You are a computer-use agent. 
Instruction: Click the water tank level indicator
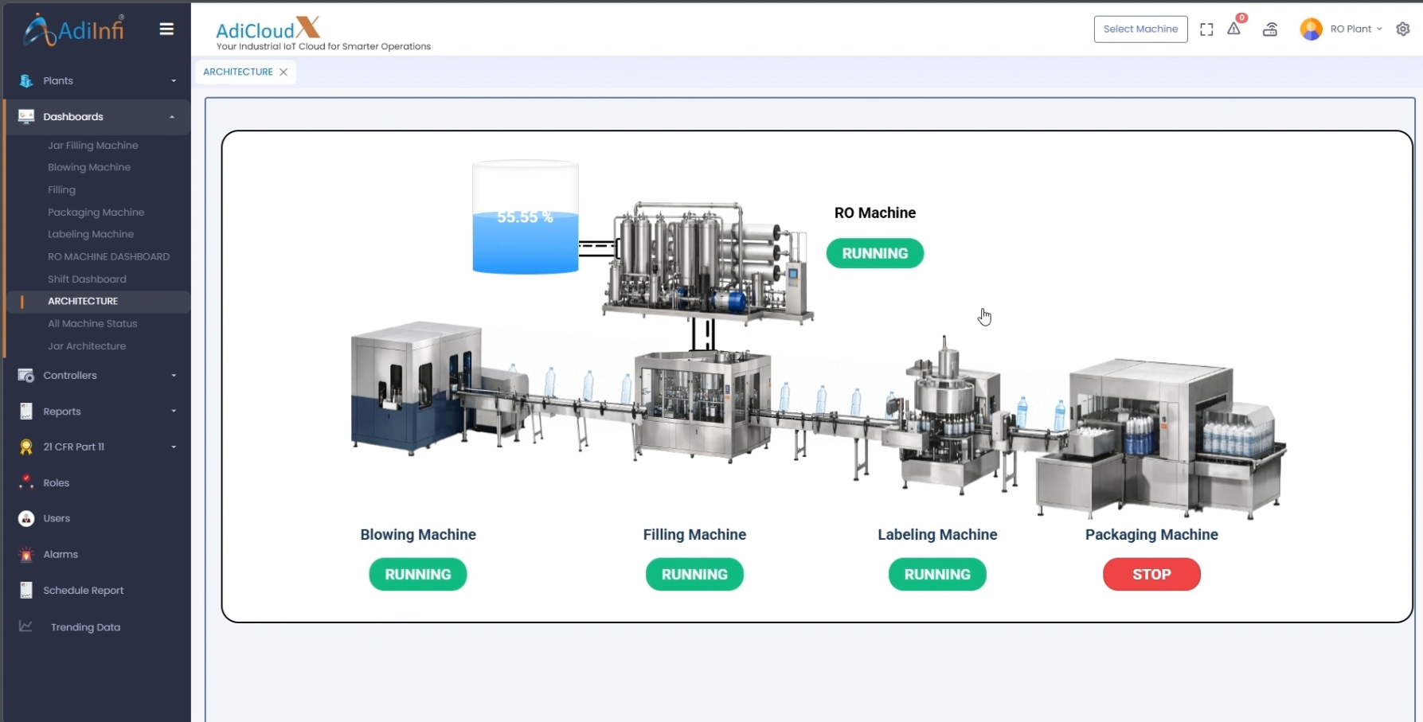[525, 218]
